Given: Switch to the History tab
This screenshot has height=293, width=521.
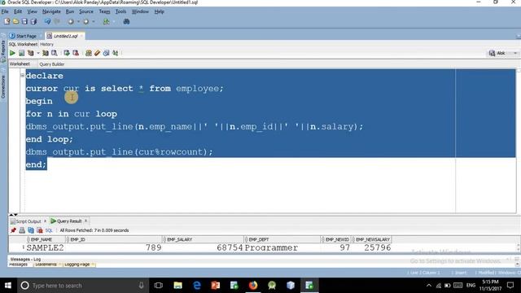Looking at the screenshot, I should tap(46, 44).
